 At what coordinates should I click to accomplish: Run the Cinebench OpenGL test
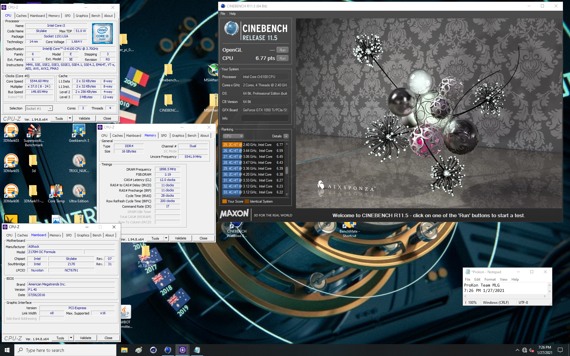(282, 50)
